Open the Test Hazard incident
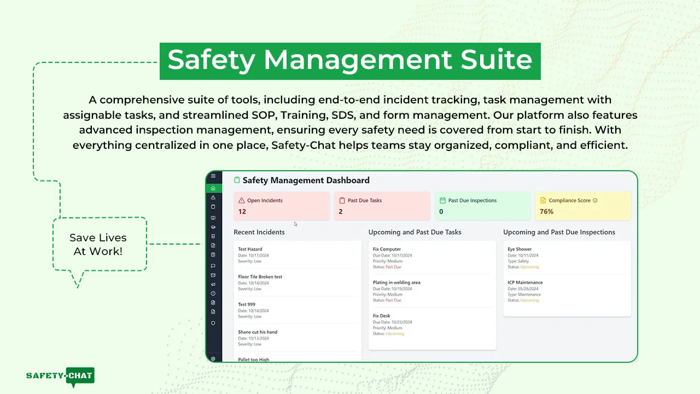700x394 pixels. coord(297,255)
